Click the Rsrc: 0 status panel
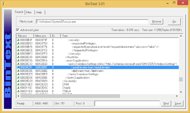The height and width of the screenshot is (113, 190). pos(84,104)
